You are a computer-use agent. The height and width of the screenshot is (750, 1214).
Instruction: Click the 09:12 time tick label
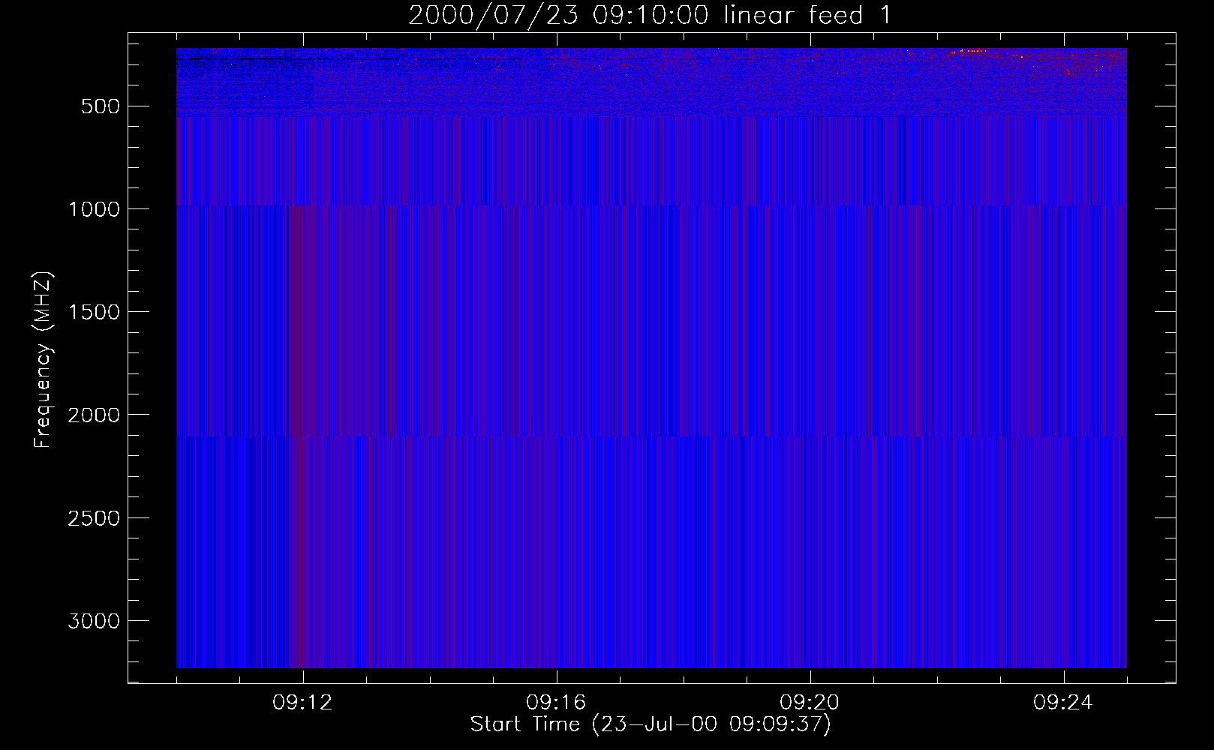pyautogui.click(x=302, y=703)
